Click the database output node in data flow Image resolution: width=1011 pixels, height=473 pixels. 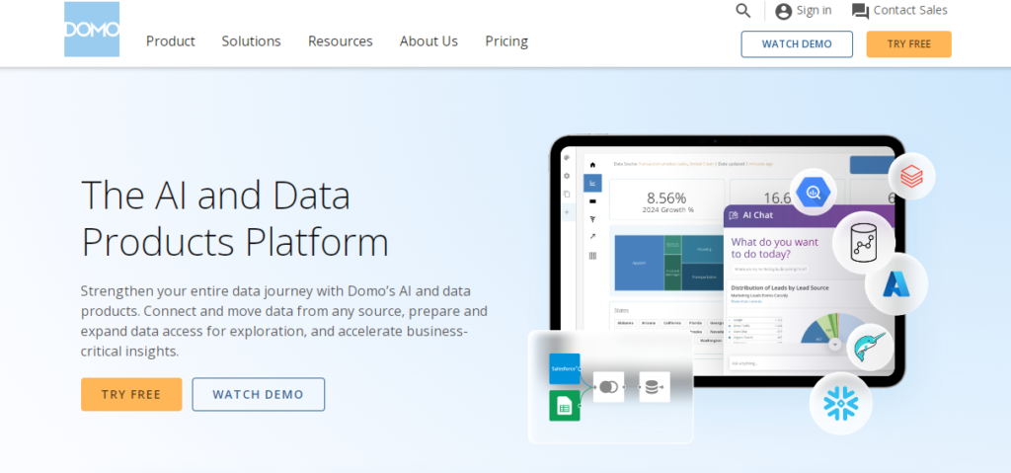(654, 387)
